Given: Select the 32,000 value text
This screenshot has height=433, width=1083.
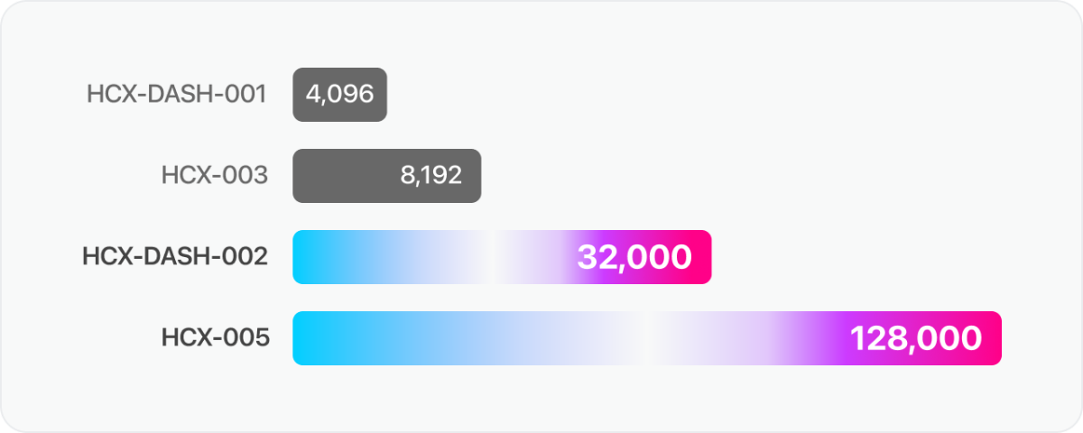Looking at the screenshot, I should pos(634,257).
